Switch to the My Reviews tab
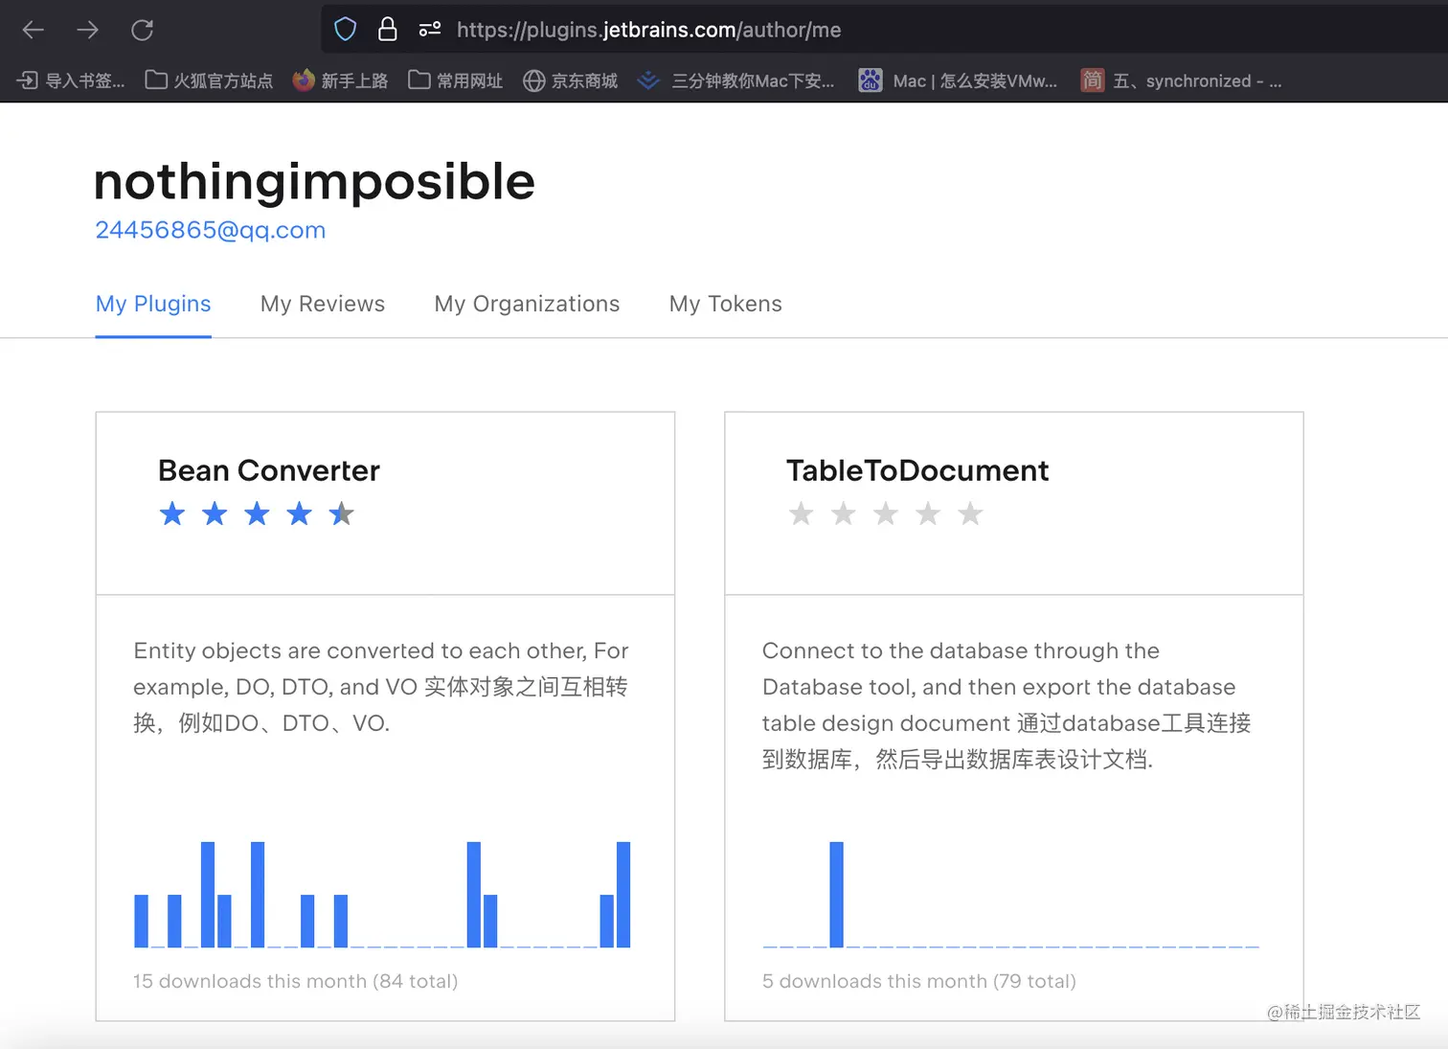 tap(323, 304)
